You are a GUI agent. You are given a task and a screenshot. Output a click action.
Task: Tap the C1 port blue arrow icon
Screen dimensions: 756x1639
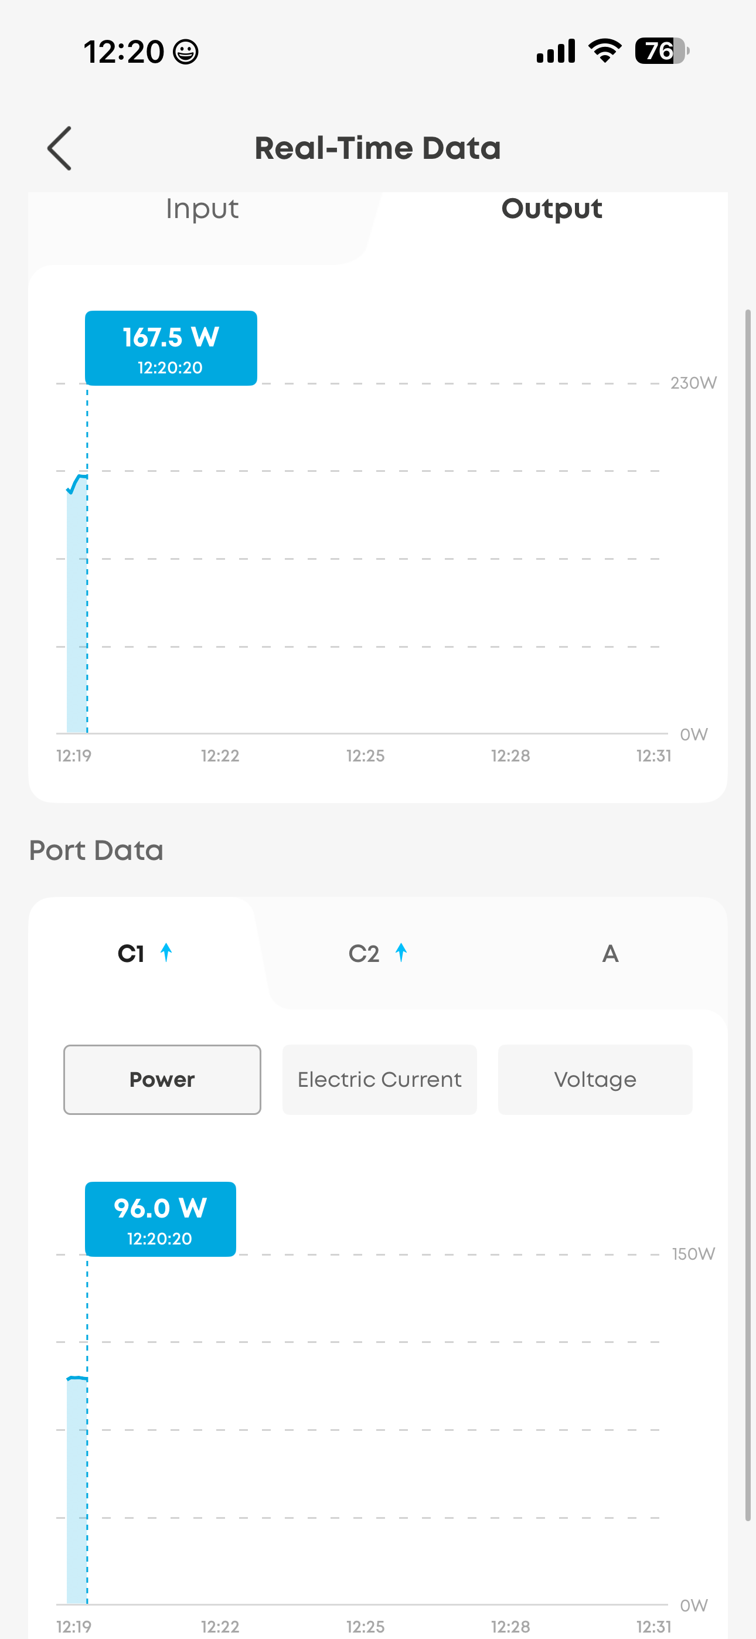(x=166, y=953)
